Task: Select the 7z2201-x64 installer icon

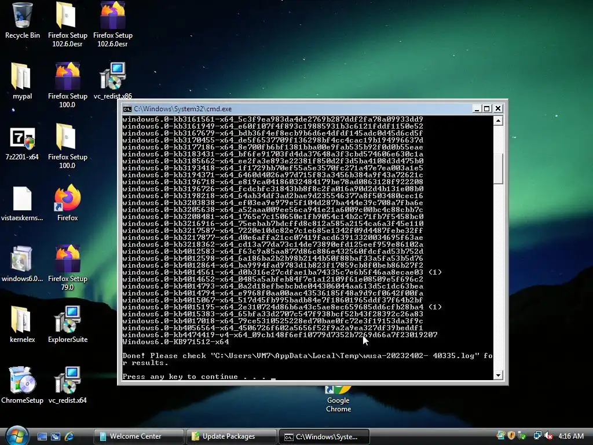Action: click(22, 143)
